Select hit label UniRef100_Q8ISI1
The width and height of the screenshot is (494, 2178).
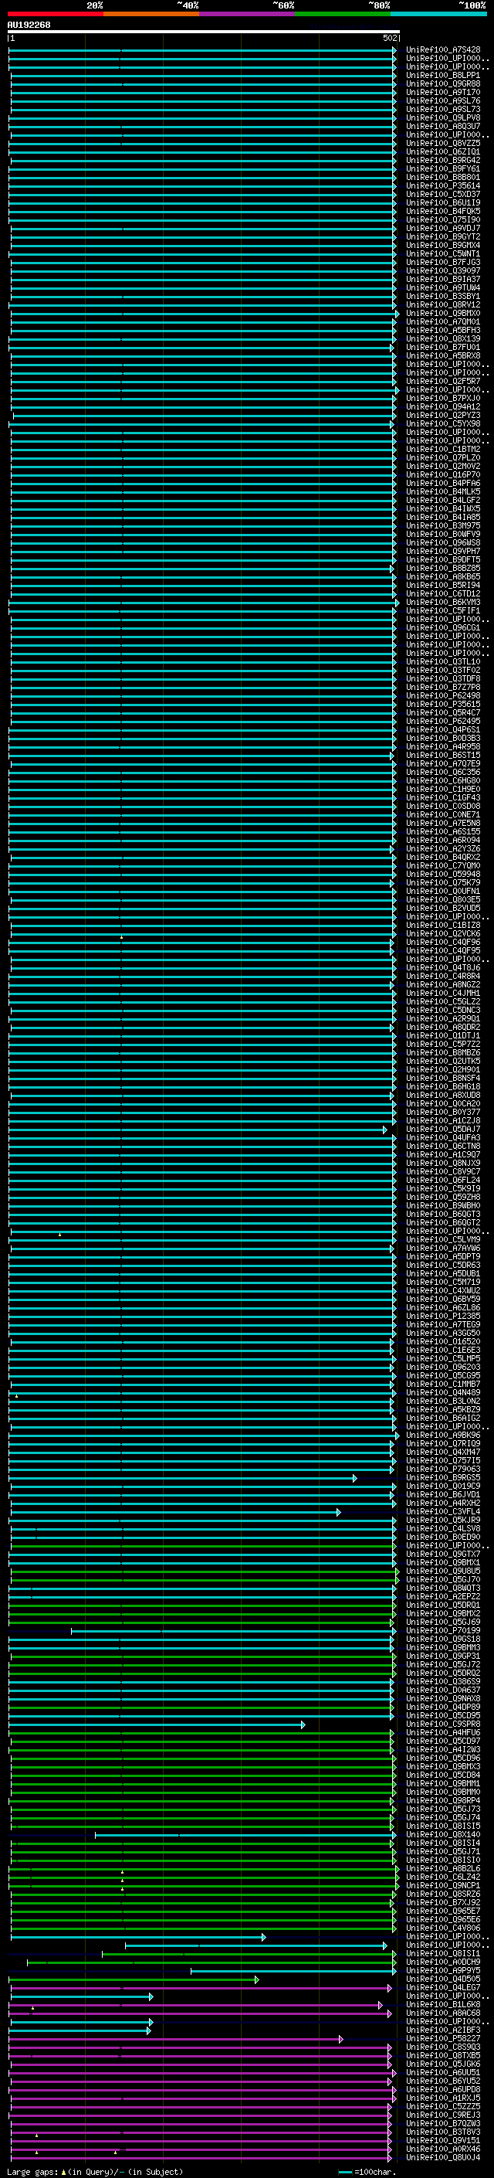coord(443,1954)
